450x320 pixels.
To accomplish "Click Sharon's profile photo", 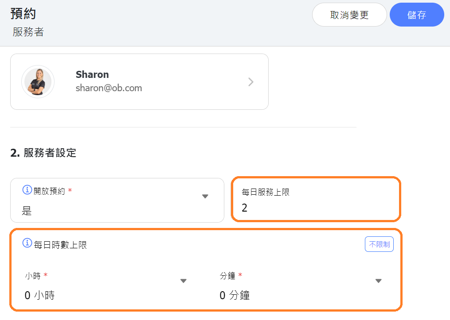I will click(38, 82).
